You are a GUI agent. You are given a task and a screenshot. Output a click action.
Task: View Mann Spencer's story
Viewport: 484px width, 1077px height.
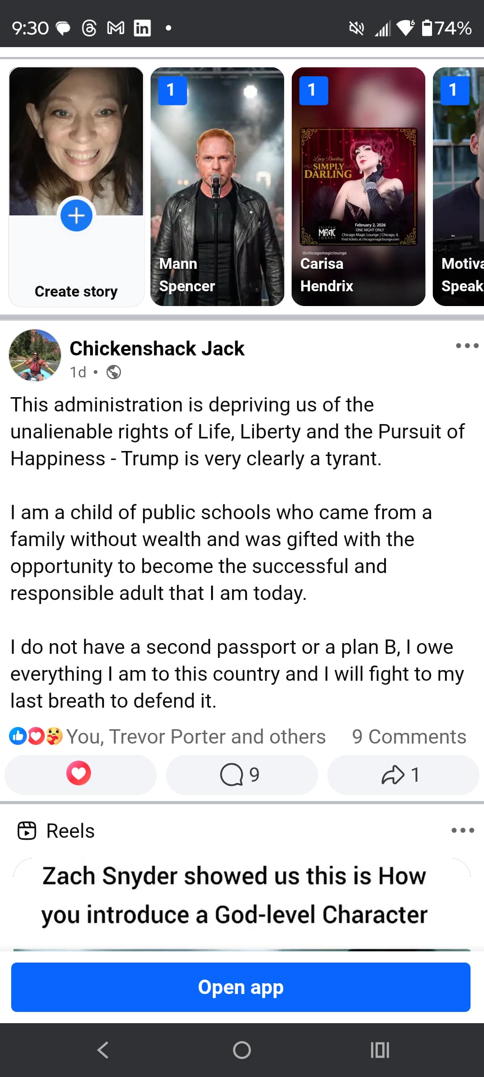coord(217,187)
